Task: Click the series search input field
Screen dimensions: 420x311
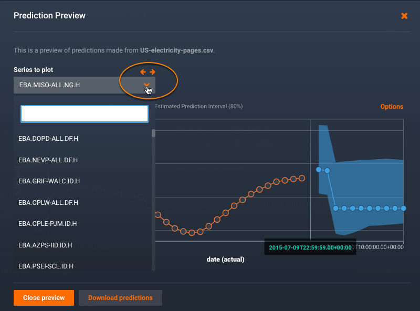Action: [x=85, y=113]
